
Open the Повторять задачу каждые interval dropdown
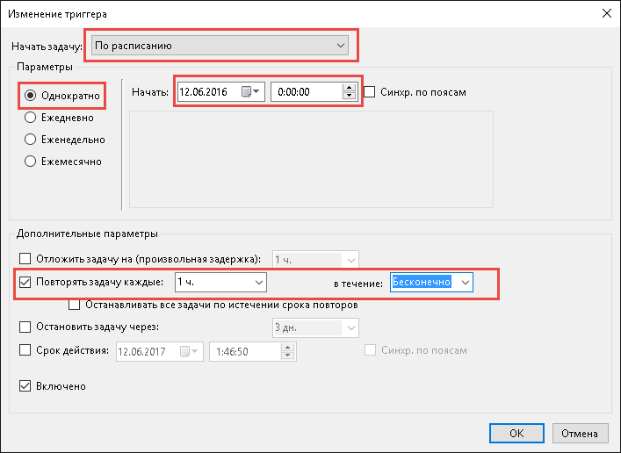(220, 283)
